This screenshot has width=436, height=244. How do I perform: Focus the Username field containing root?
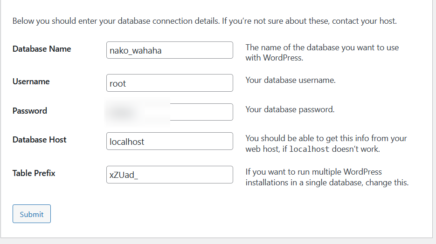click(x=169, y=83)
